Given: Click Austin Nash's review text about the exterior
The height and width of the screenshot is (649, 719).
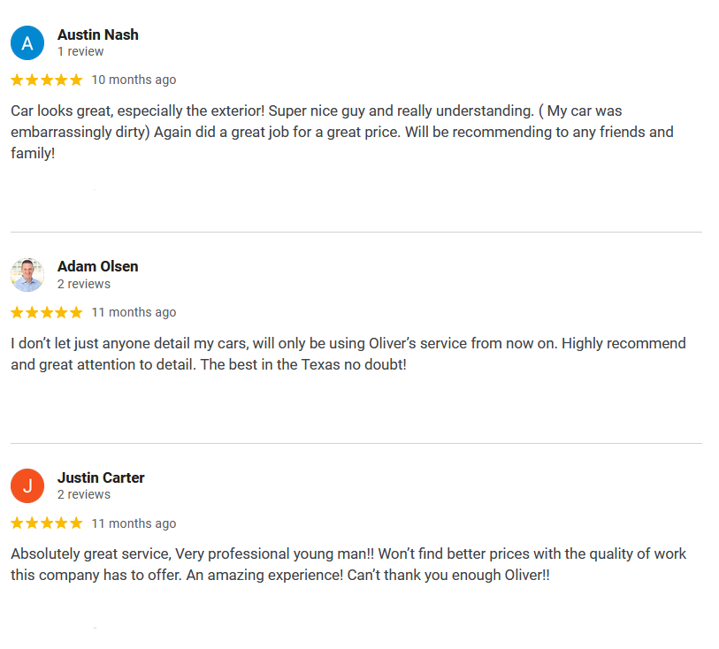Looking at the screenshot, I should tap(342, 132).
